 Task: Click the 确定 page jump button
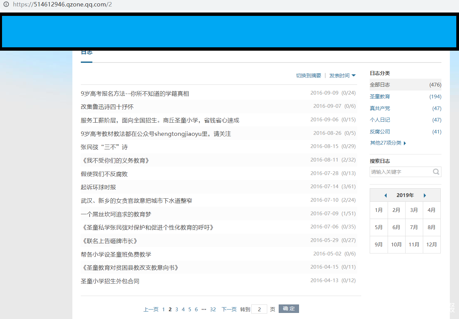(x=289, y=309)
